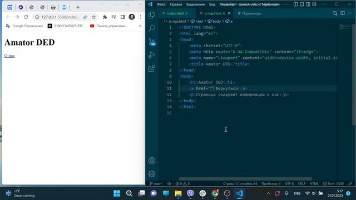Close the o-nas.html tab
The height and width of the screenshot is (200, 356).
click(x=229, y=13)
